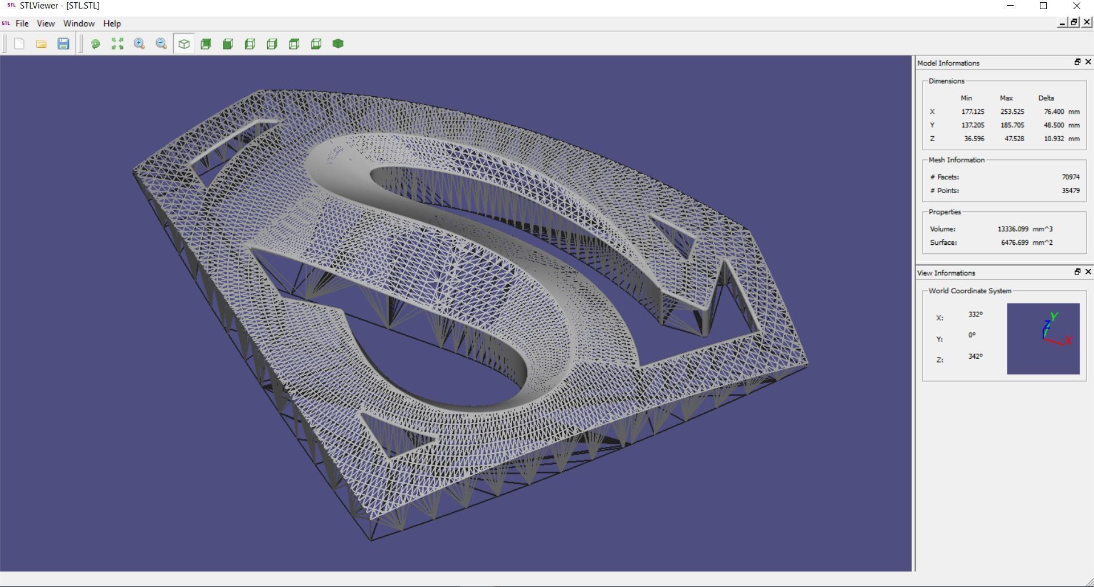
Task: Toggle the wireframe cube view icon
Action: (x=184, y=44)
